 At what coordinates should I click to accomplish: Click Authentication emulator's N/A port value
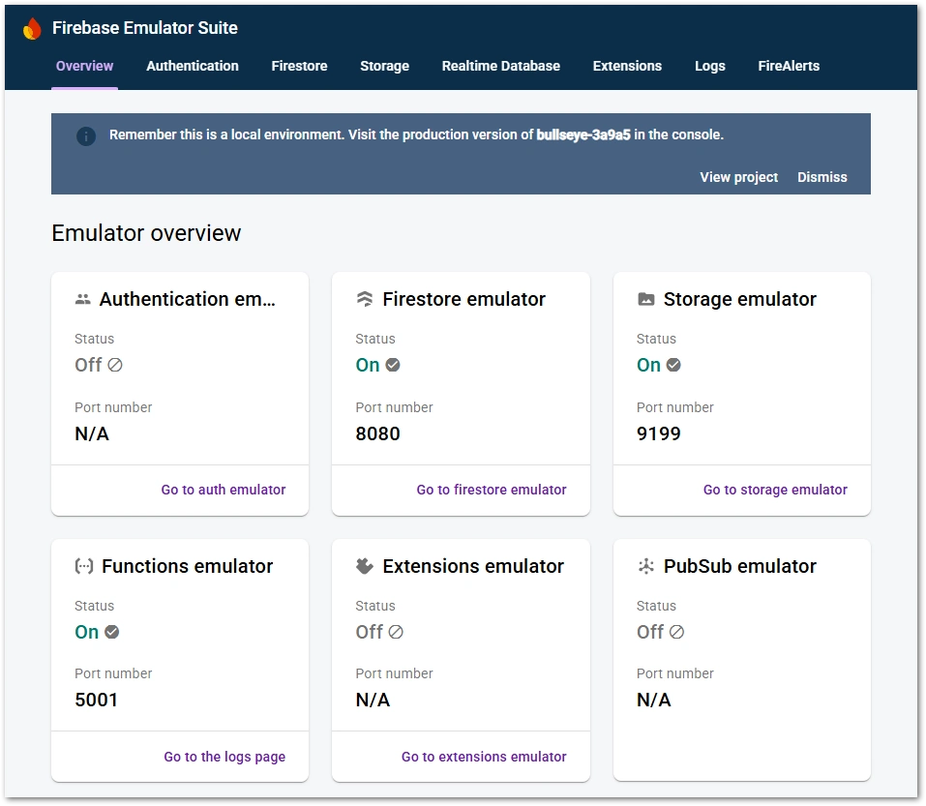(x=92, y=434)
